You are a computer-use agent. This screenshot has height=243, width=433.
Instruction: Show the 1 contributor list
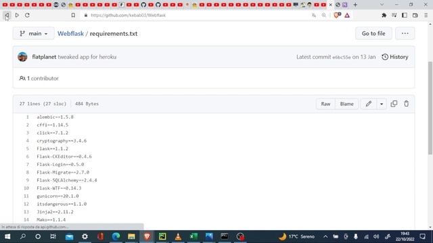point(39,78)
